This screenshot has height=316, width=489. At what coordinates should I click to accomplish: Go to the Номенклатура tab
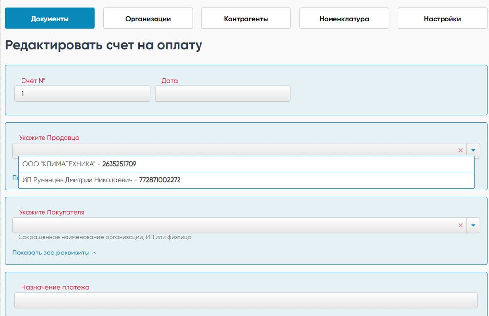[344, 19]
